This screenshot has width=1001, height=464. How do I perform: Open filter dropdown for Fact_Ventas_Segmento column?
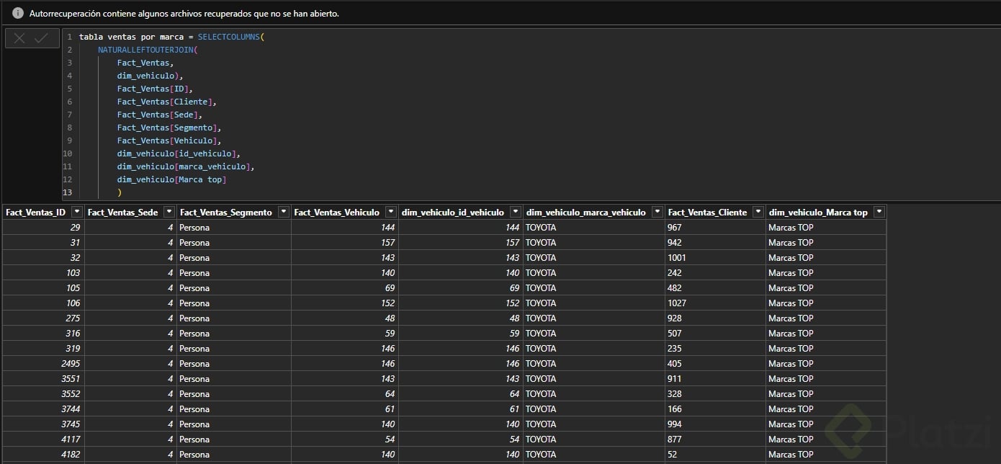[x=284, y=212]
